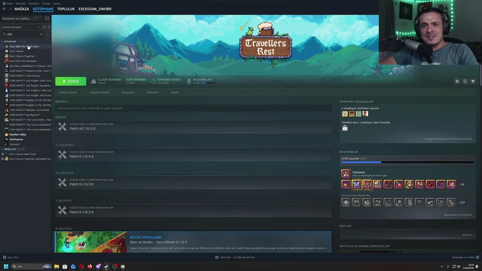
Task: Click the library search input field
Action: click(23, 34)
